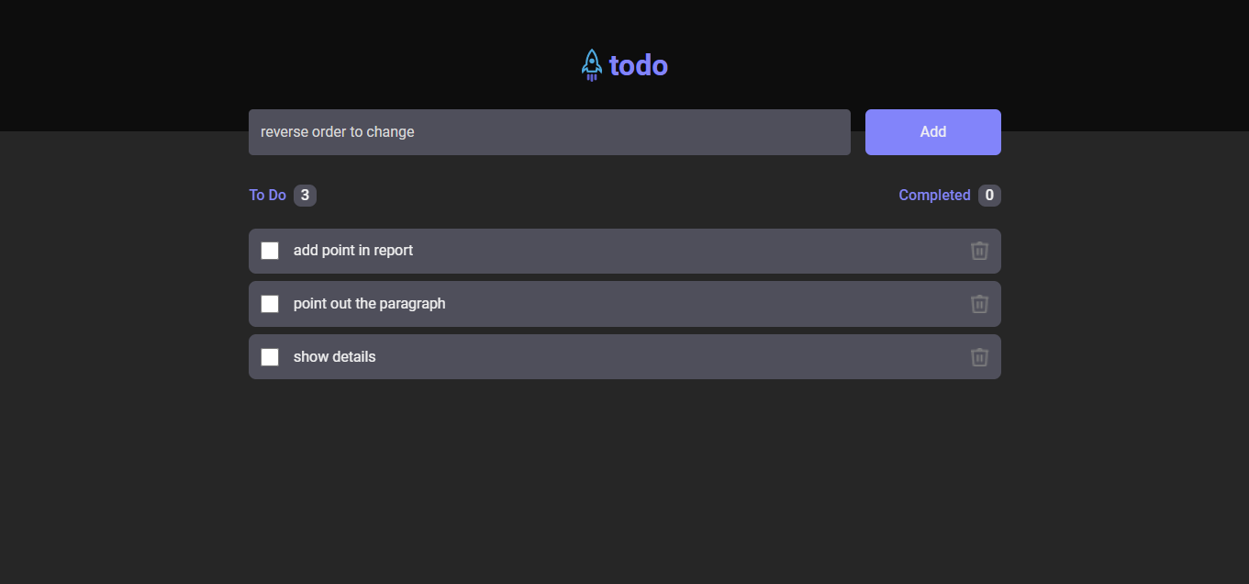Tick the 'point out the paragraph' checkbox
The height and width of the screenshot is (584, 1249).
tap(270, 304)
